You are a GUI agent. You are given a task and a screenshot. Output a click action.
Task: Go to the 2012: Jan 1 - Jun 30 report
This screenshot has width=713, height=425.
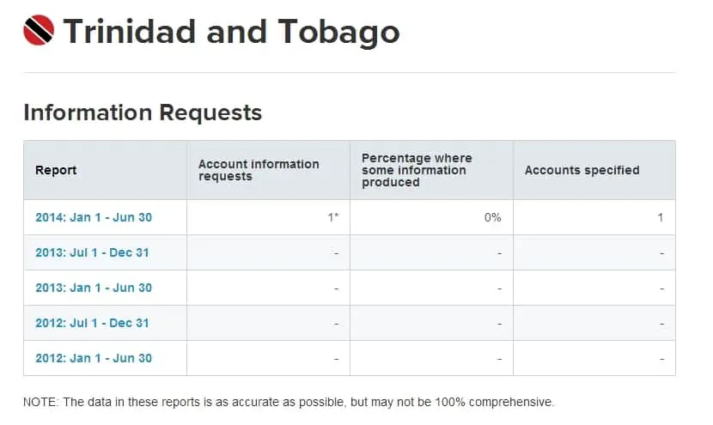coord(94,358)
